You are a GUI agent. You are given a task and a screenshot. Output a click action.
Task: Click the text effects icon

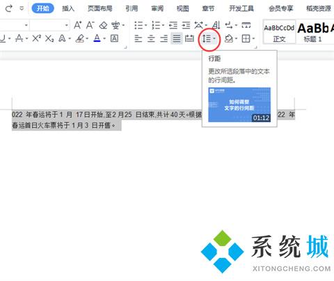[62, 38]
